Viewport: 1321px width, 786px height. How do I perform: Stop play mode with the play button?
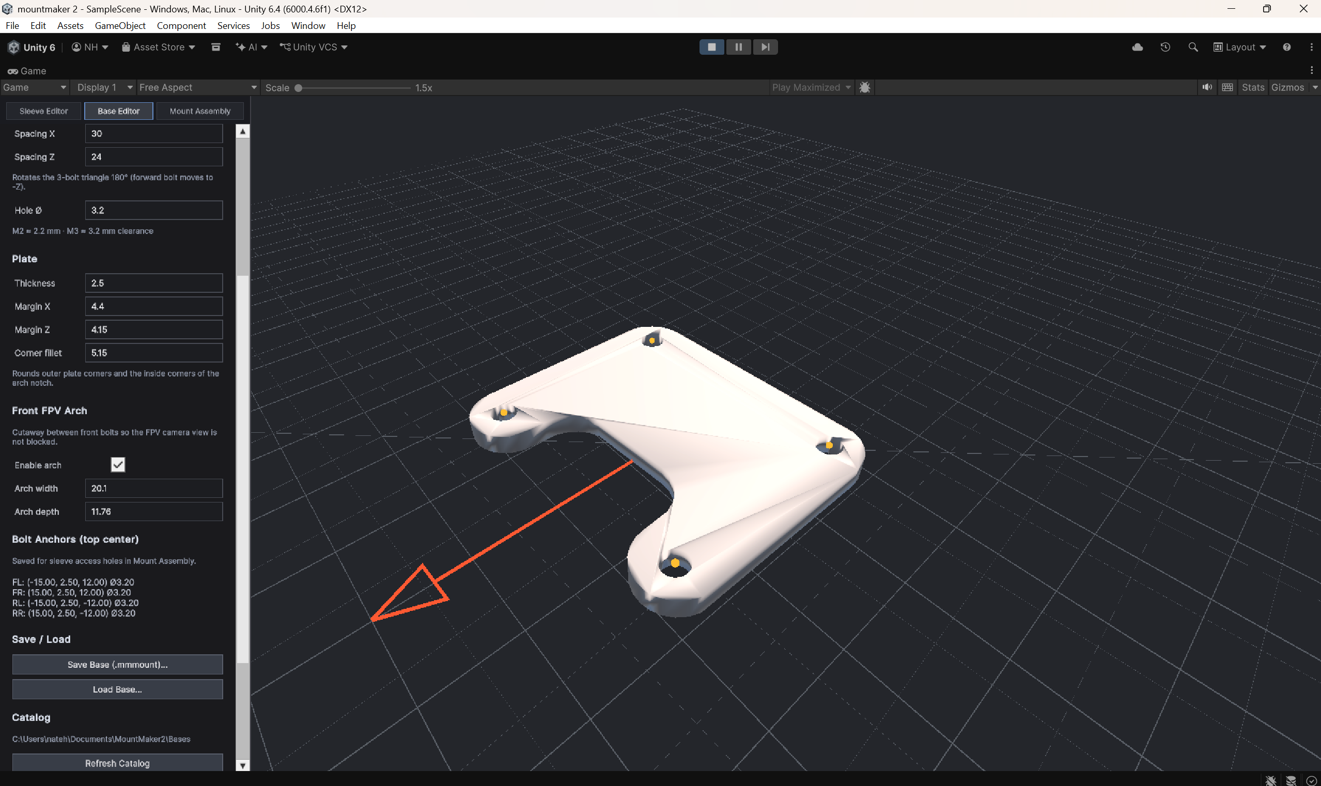tap(711, 47)
